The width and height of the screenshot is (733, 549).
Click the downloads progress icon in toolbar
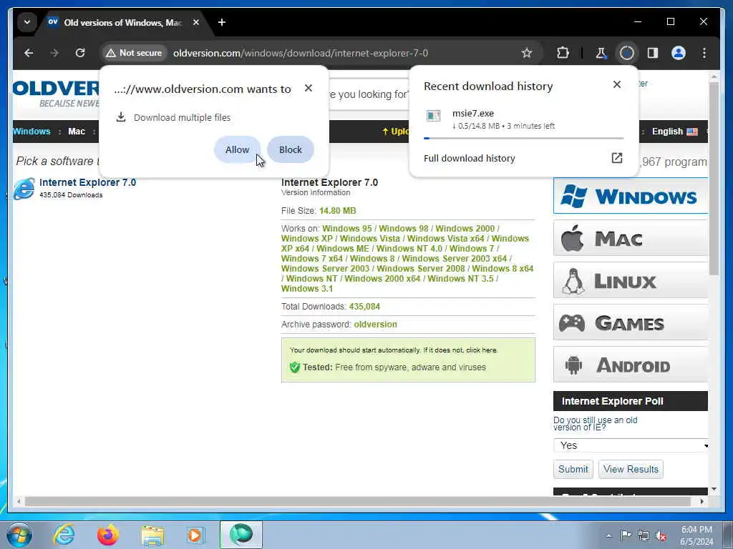tap(627, 53)
